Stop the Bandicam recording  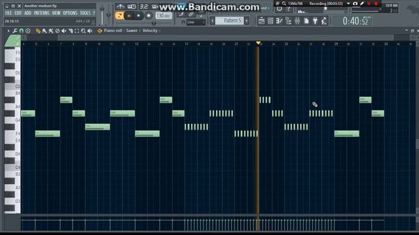(x=376, y=4)
